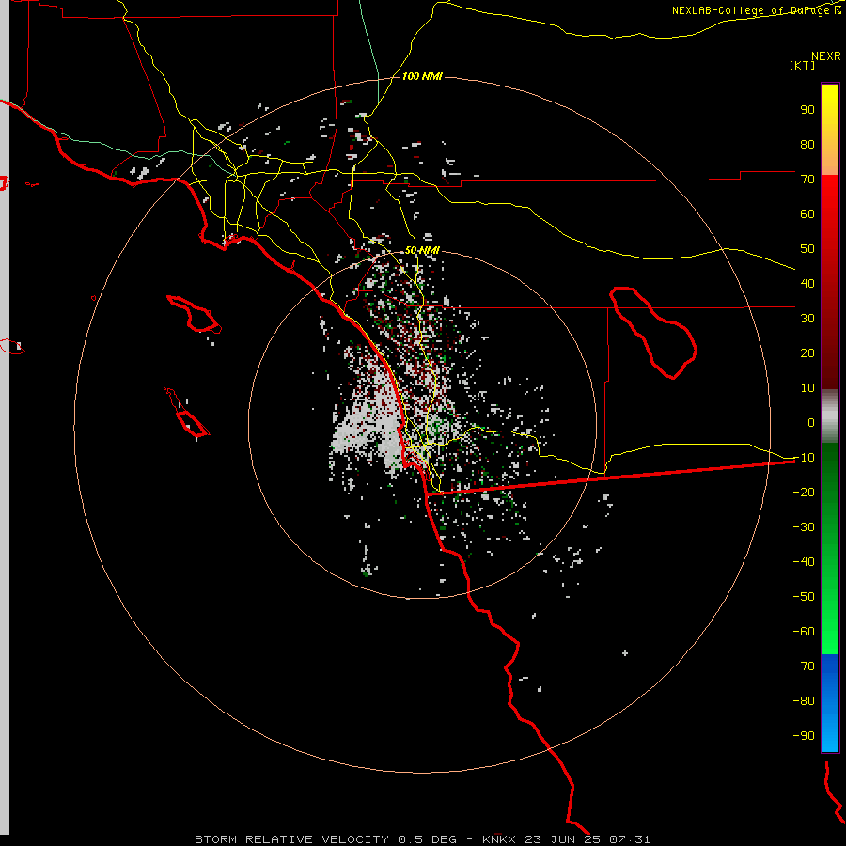Click the gray zero-velocity segment of the scale

pos(830,416)
